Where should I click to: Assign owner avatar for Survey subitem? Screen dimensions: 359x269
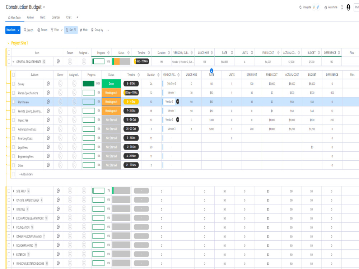click(x=60, y=84)
